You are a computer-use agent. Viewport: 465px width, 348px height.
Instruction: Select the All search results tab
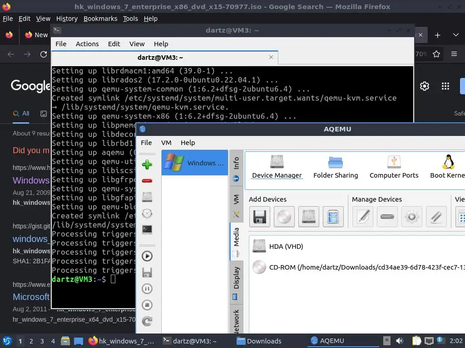[x=21, y=114]
